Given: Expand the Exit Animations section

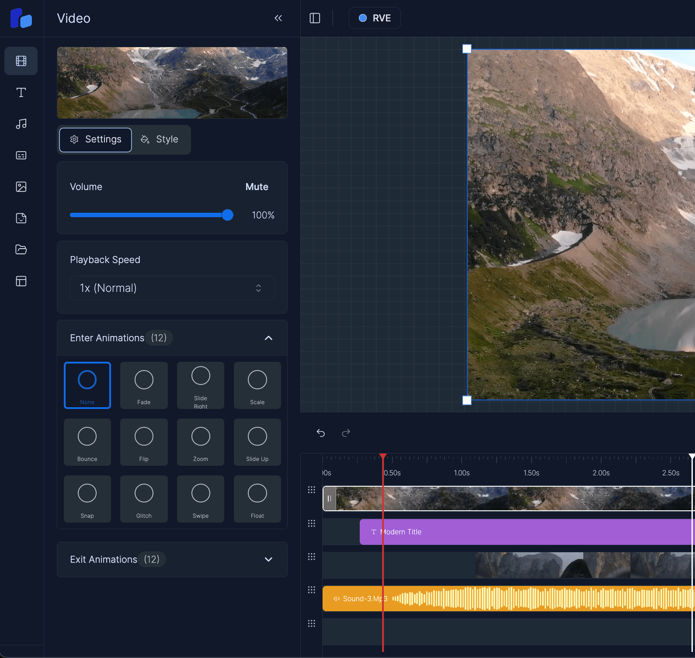Looking at the screenshot, I should click(x=268, y=559).
